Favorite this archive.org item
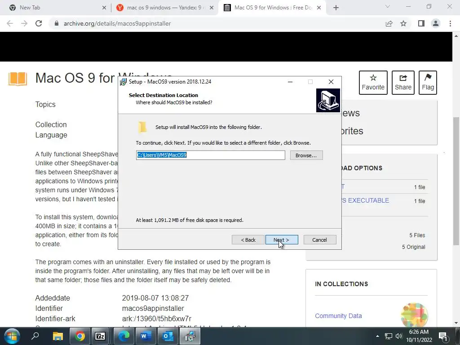Screen dimensions: 460x345 coord(373,83)
